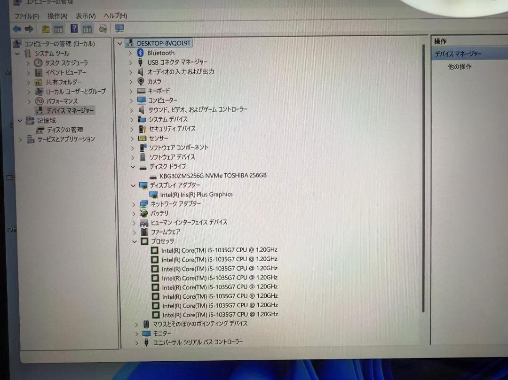Click the scan for hardware changes monitor icon
The width and height of the screenshot is (508, 380).
pos(119,29)
